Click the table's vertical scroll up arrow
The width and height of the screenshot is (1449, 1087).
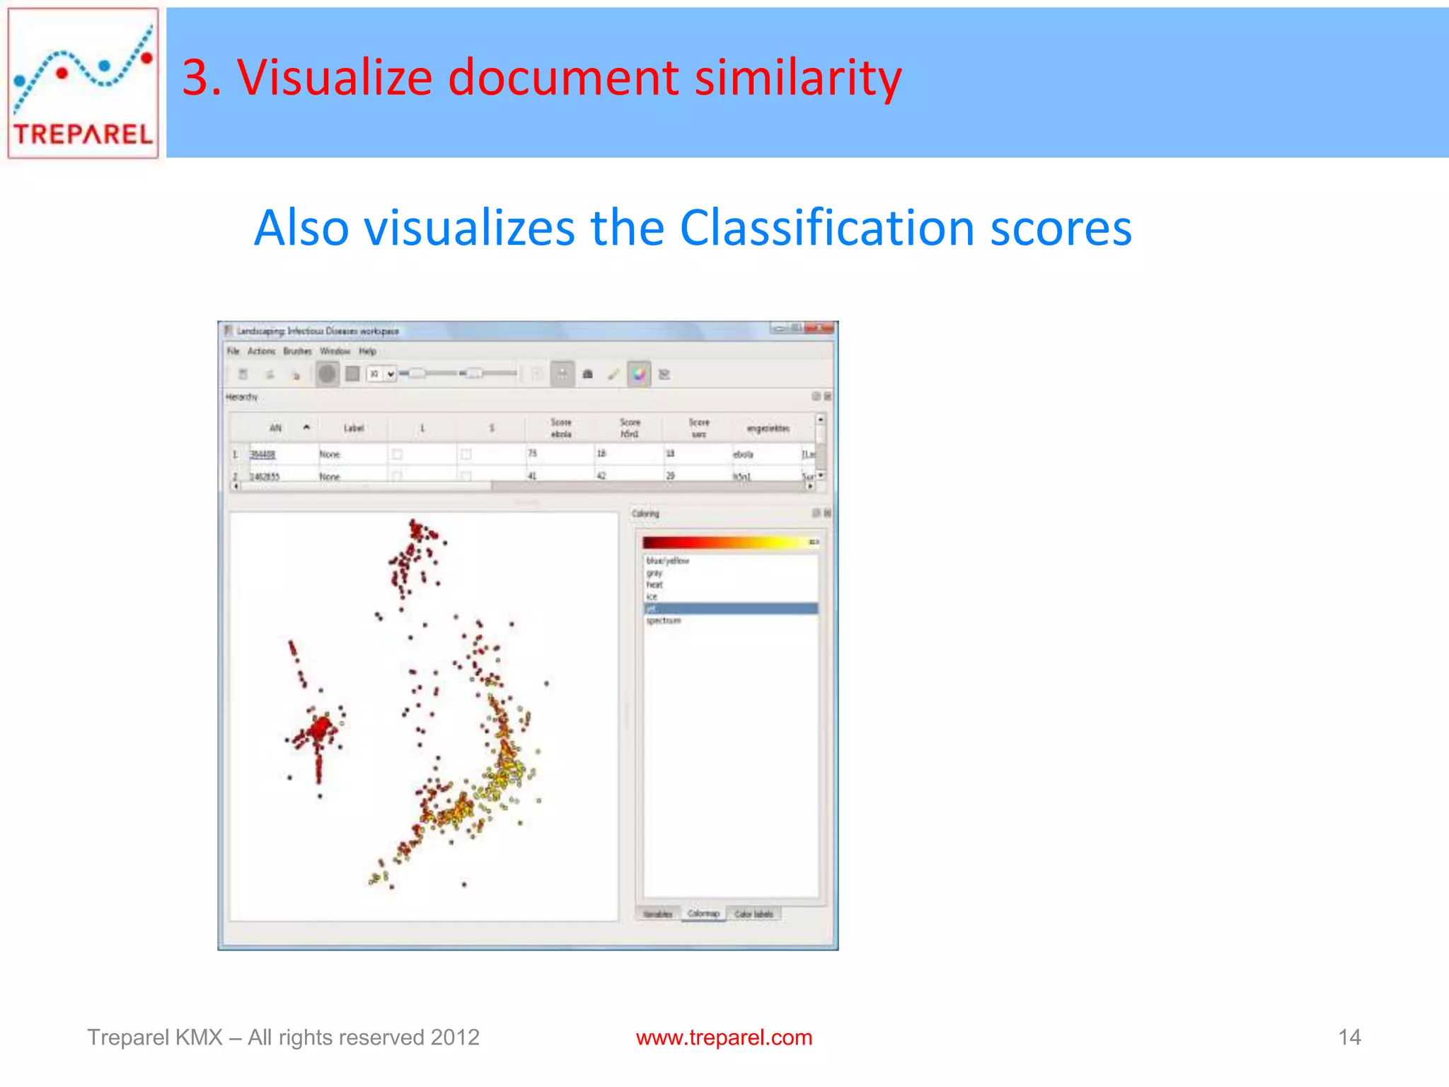[x=821, y=420]
